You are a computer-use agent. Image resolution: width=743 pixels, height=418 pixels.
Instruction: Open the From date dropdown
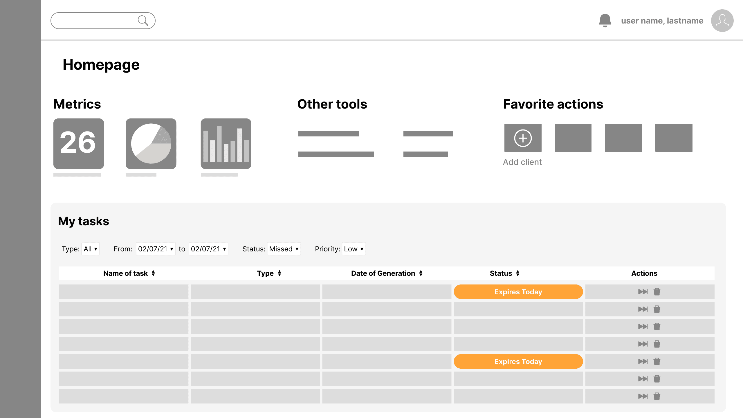(156, 249)
